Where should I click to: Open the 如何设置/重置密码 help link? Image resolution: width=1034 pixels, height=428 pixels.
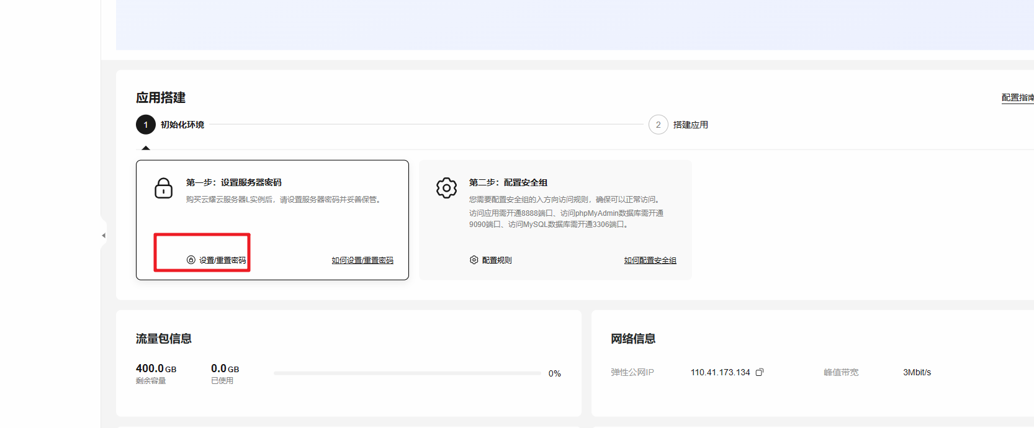click(x=362, y=261)
